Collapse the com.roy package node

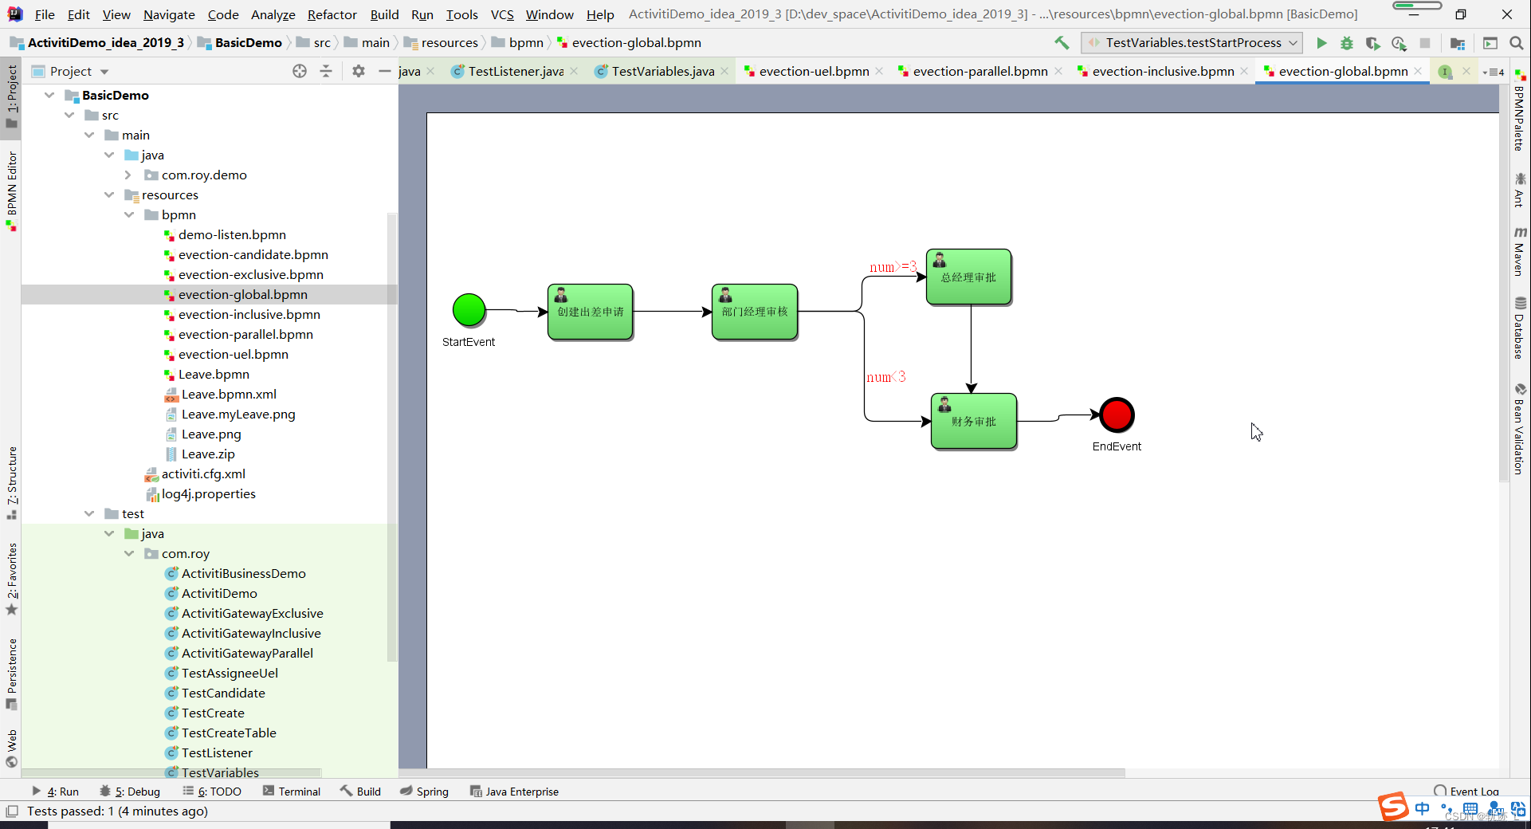pos(129,553)
